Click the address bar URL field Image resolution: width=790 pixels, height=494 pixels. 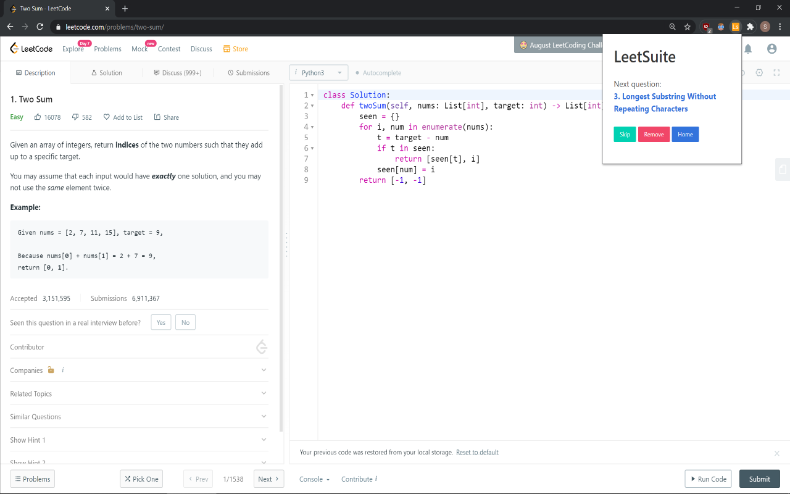coord(358,27)
